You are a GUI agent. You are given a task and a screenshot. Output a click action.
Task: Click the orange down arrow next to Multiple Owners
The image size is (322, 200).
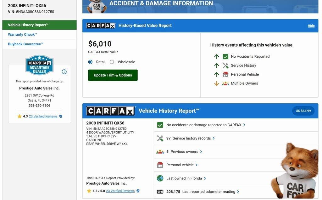[x=216, y=83]
